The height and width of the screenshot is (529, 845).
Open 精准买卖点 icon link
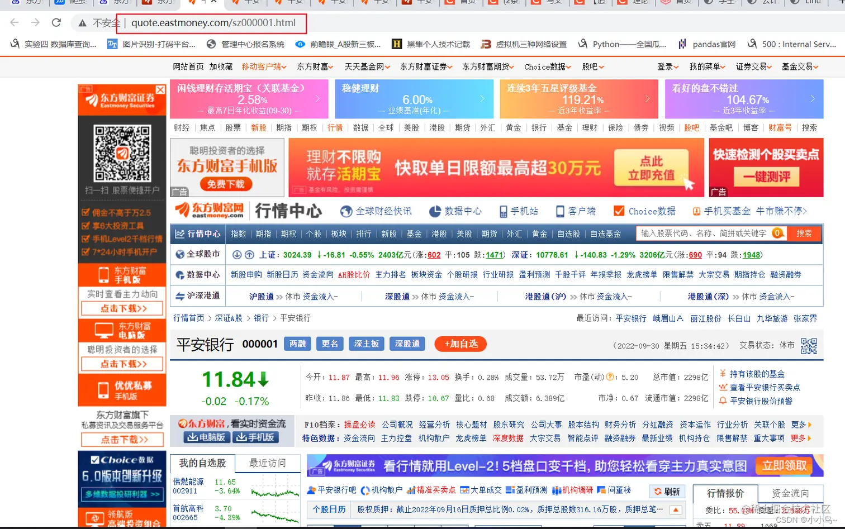[x=431, y=490]
